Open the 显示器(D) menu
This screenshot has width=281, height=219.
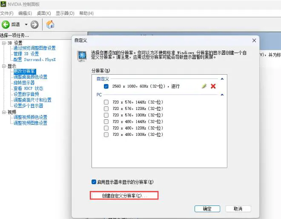click(x=65, y=13)
